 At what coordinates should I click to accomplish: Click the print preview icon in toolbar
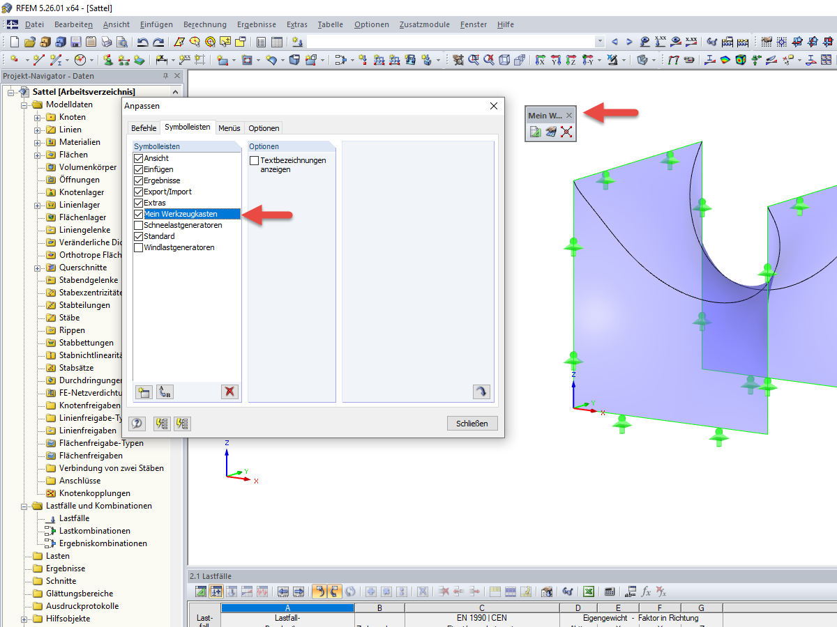click(x=122, y=42)
